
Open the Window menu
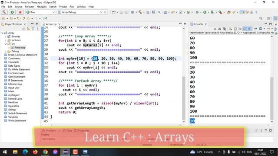click(81, 6)
